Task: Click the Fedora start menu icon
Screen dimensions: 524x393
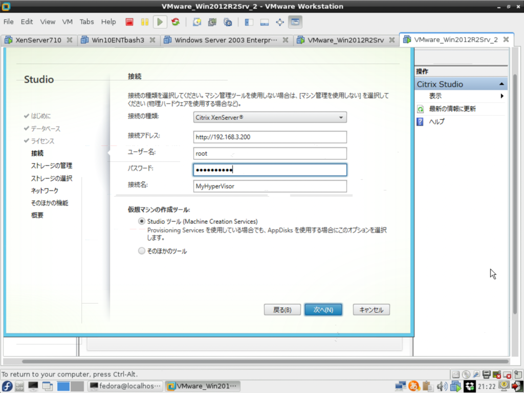Action: click(x=7, y=386)
